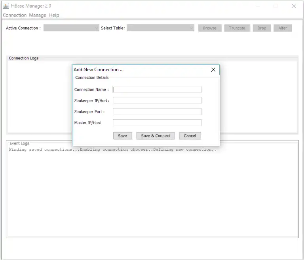Click the Truncate button
Image resolution: width=304 pixels, height=260 pixels.
click(237, 28)
